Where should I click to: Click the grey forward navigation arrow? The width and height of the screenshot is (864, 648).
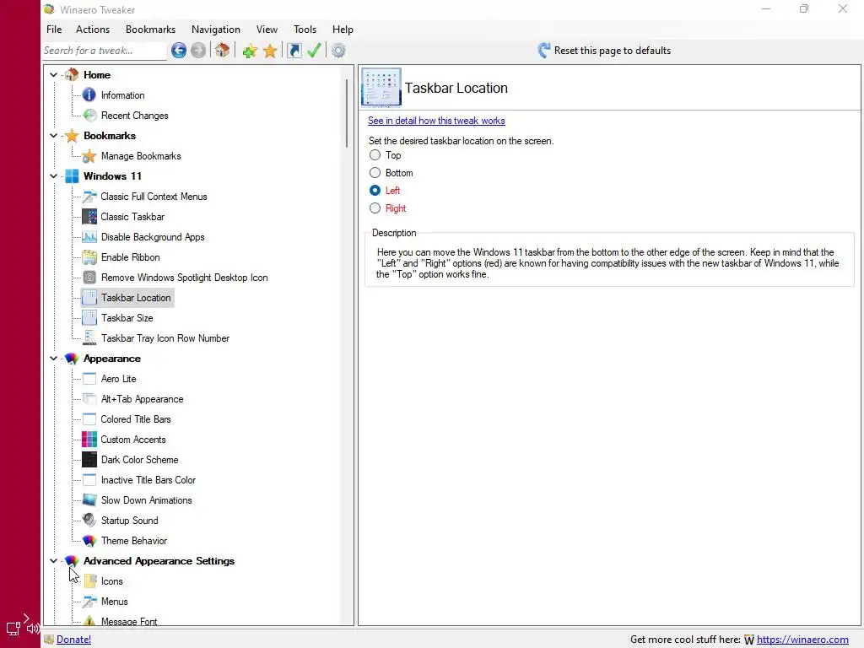point(197,51)
